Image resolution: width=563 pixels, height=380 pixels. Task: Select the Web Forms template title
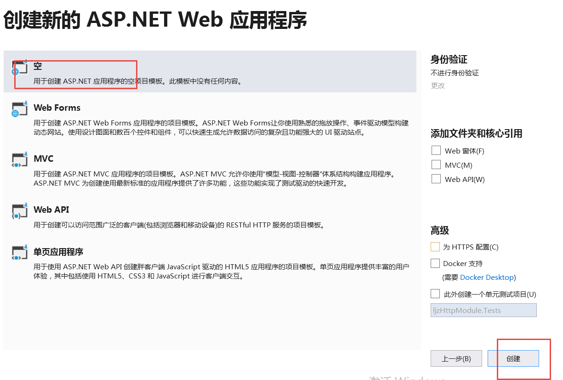tap(57, 108)
